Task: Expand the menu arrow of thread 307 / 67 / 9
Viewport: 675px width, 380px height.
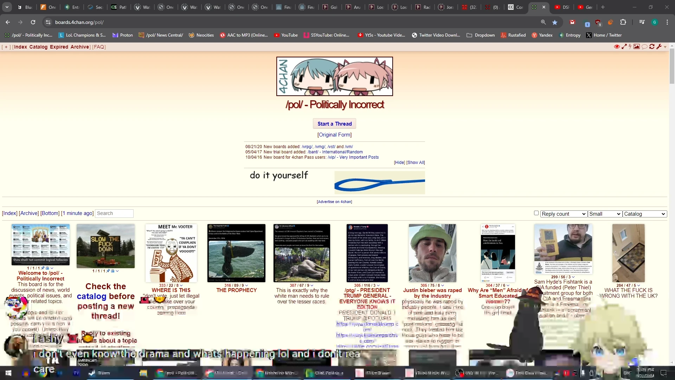Action: pyautogui.click(x=312, y=285)
